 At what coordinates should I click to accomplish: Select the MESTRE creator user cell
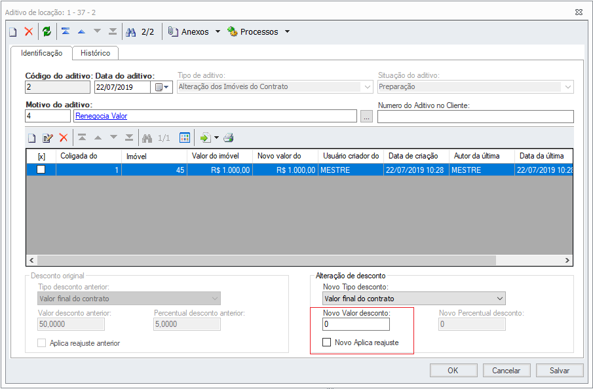[351, 170]
